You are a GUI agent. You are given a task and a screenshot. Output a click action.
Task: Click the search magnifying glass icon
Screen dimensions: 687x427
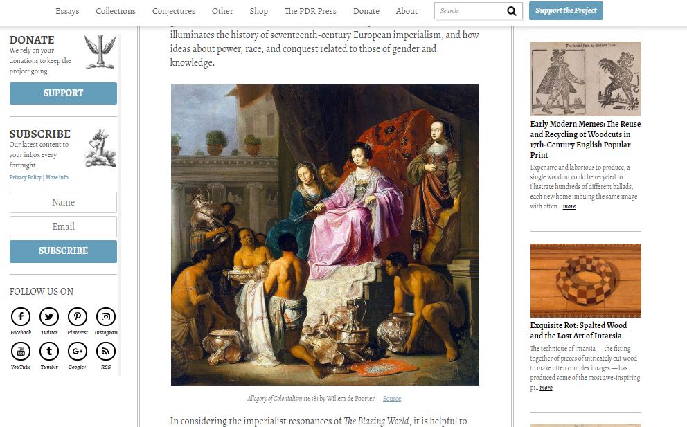click(x=511, y=11)
